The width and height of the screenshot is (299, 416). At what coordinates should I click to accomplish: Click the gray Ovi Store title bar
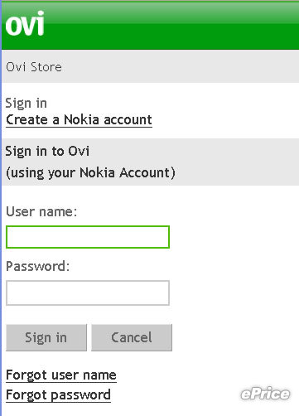coord(150,66)
